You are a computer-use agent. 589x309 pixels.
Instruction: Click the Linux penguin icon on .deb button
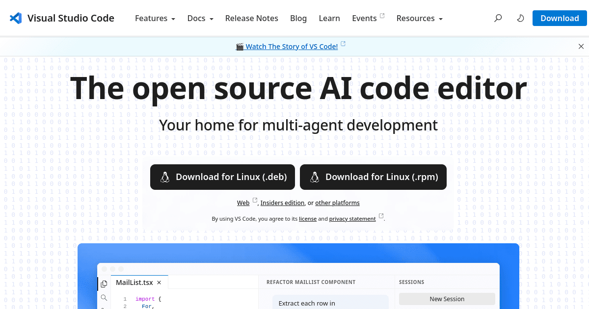[x=165, y=177]
